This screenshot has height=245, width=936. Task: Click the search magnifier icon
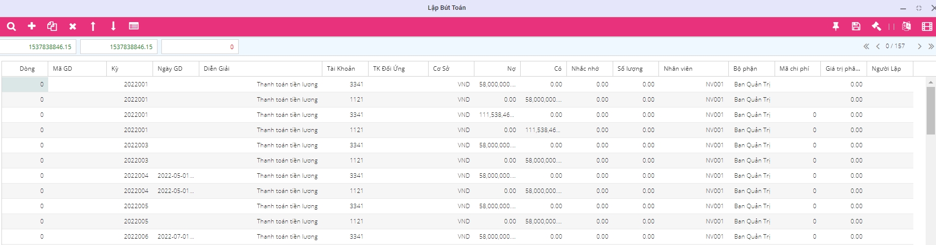(11, 27)
